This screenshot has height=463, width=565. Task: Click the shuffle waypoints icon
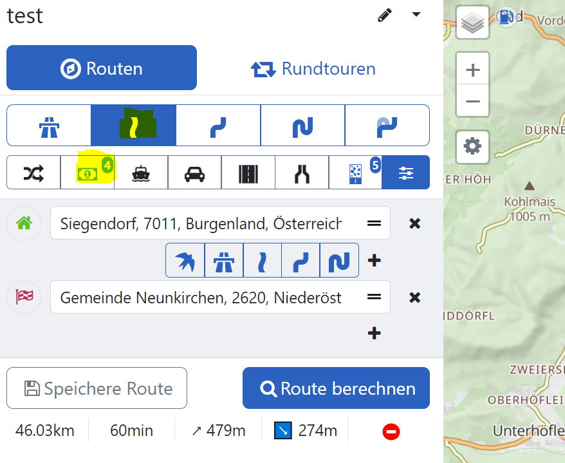tap(33, 173)
